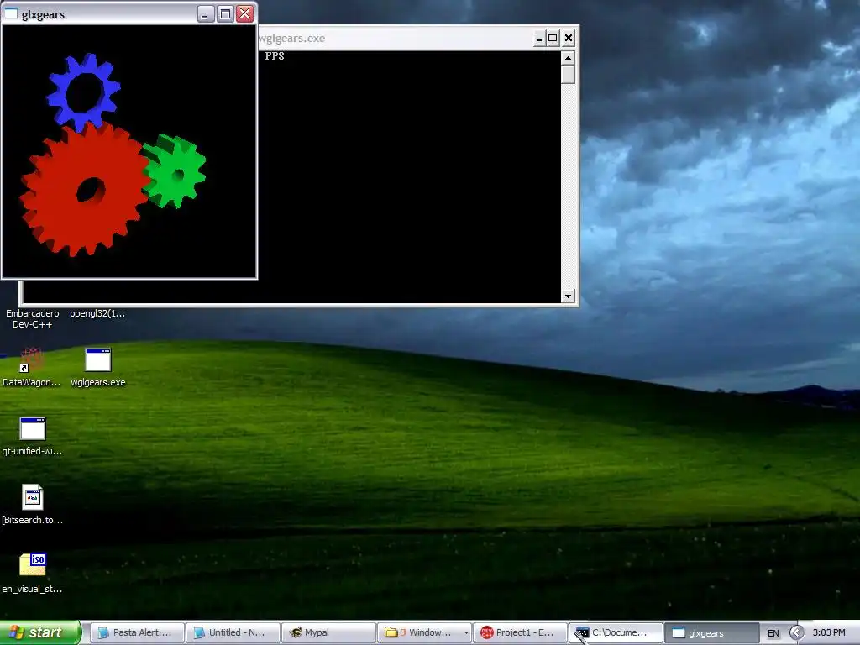The image size is (860, 645).
Task: Click the glxgears window title bar icon
Action: [11, 13]
